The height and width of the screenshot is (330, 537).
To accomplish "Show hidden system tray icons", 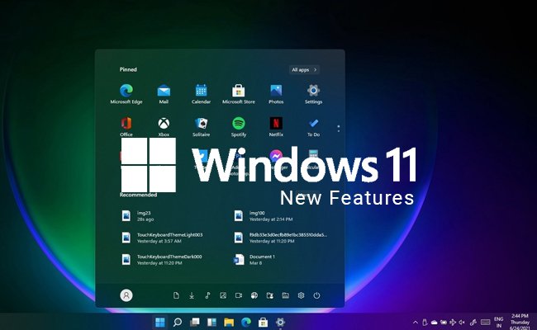I will [416, 322].
